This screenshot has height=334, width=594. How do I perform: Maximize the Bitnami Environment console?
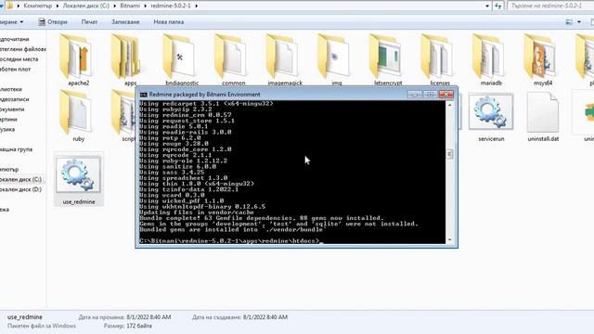(430, 95)
